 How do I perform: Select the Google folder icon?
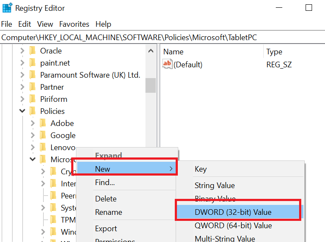pyautogui.click(x=43, y=135)
